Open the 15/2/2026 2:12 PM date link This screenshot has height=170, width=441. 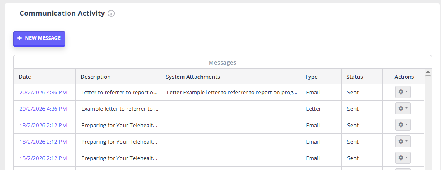click(x=43, y=158)
